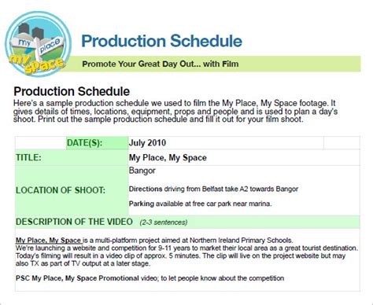This screenshot has width=373, height=305.
Task: Click the black Production Schedule section heading
Action: coord(72,91)
